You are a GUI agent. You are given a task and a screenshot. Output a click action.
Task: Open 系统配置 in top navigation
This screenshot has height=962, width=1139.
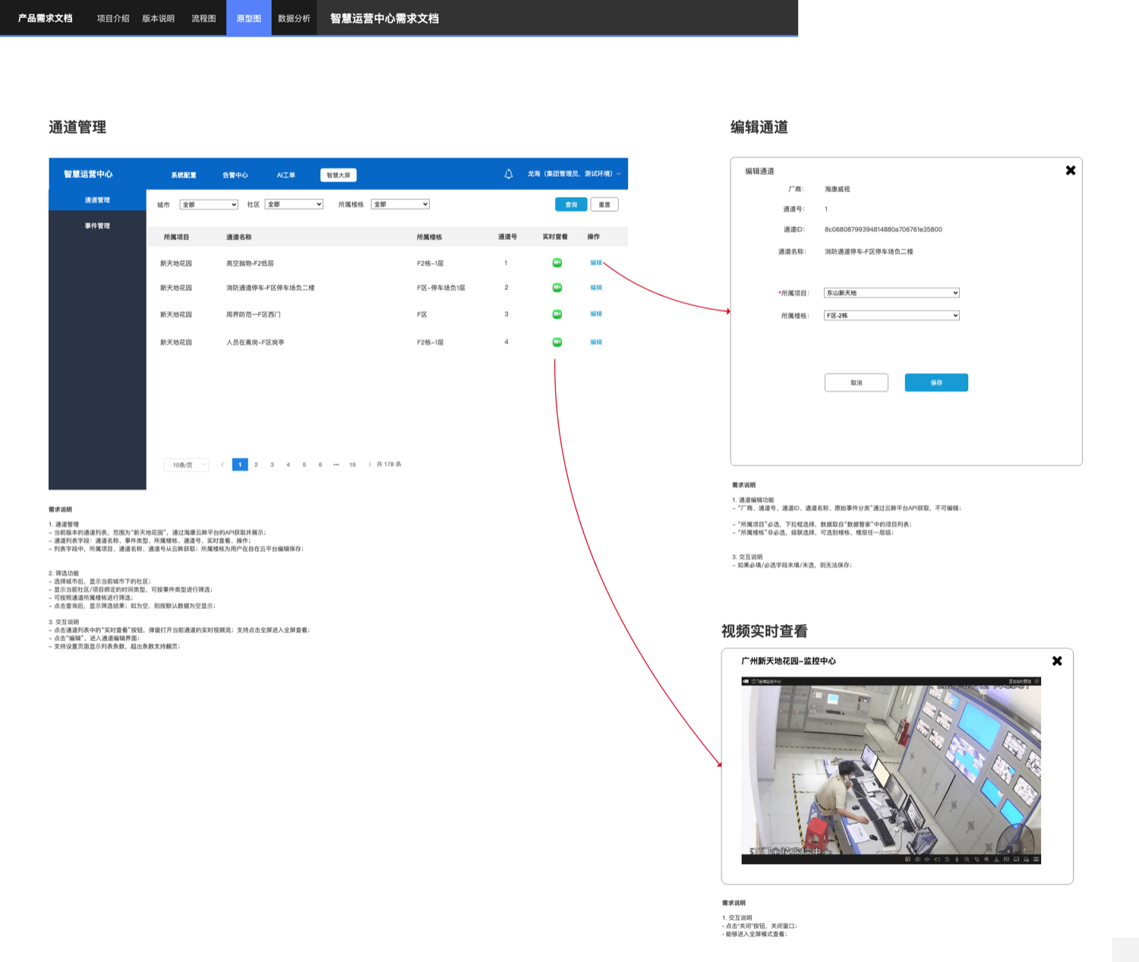pos(184,175)
